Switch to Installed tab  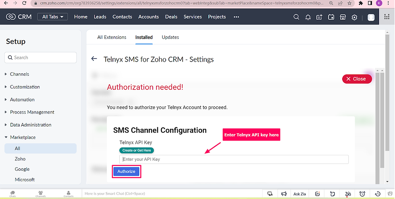144,37
